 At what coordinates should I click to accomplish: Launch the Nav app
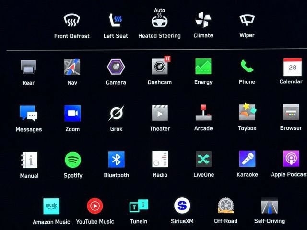[x=72, y=67]
